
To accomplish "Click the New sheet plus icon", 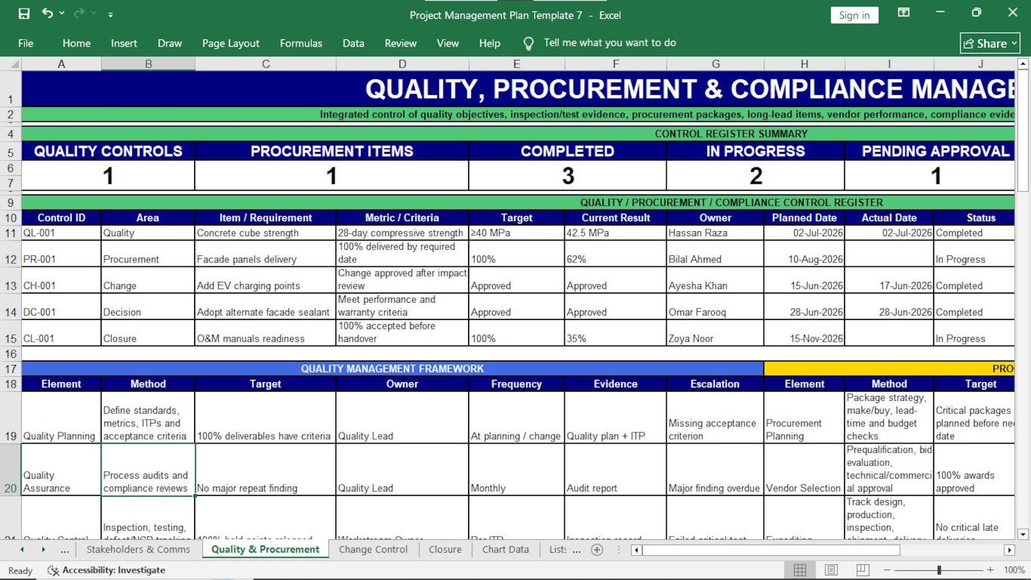I will click(x=597, y=550).
